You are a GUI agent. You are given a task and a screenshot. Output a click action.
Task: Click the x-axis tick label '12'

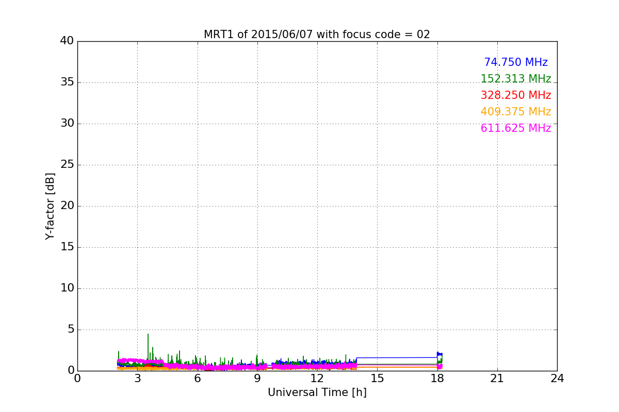317,379
